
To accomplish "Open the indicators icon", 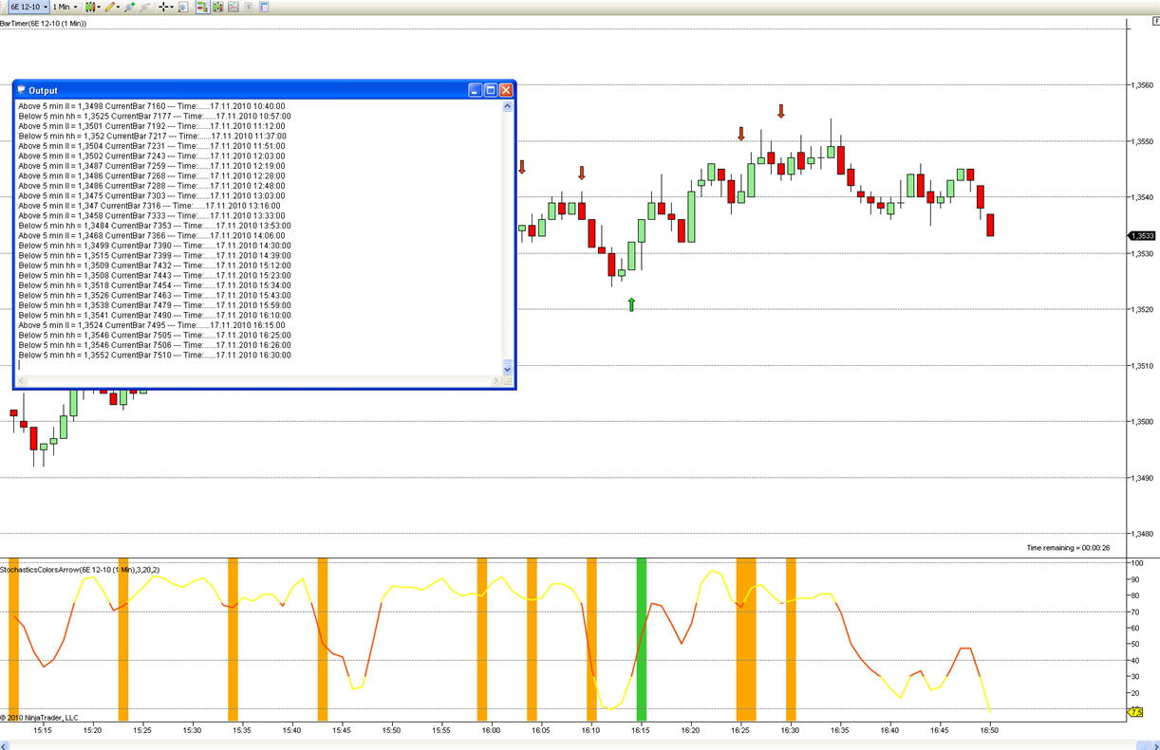I will tap(234, 7).
